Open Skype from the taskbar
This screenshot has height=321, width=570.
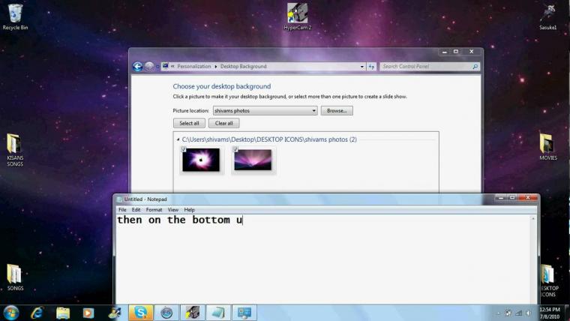point(139,313)
